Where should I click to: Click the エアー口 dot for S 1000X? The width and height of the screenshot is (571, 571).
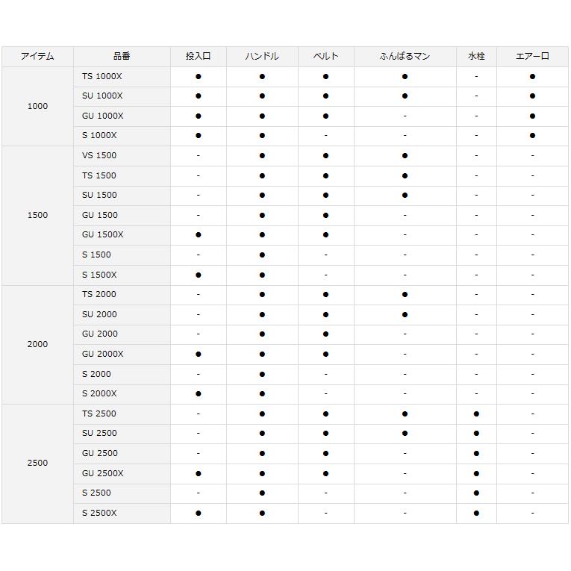532,135
